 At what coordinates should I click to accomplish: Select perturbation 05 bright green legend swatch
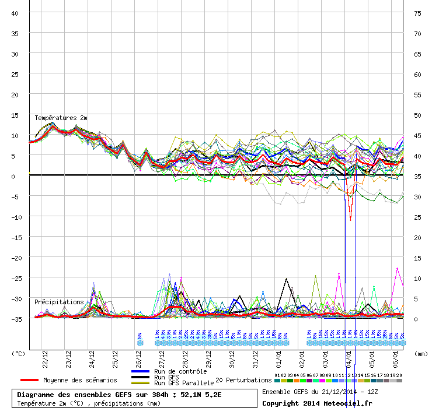pos(303,381)
